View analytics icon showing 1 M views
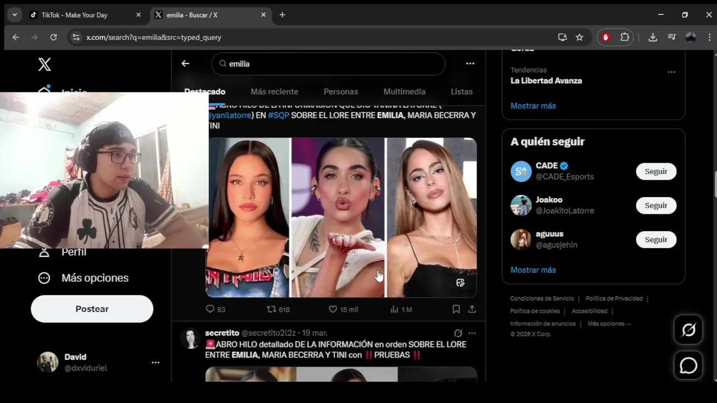 [394, 309]
